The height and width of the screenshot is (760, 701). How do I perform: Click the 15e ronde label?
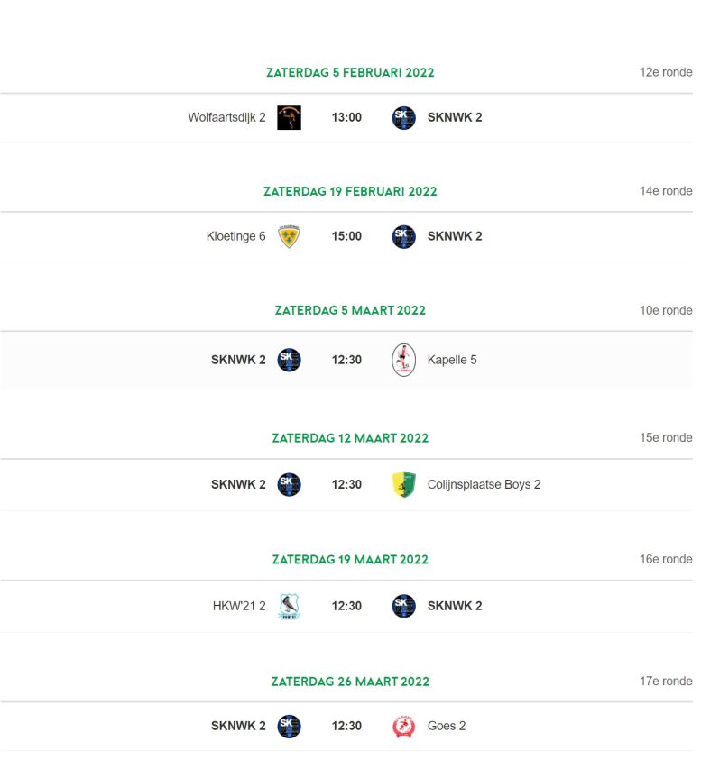[666, 437]
